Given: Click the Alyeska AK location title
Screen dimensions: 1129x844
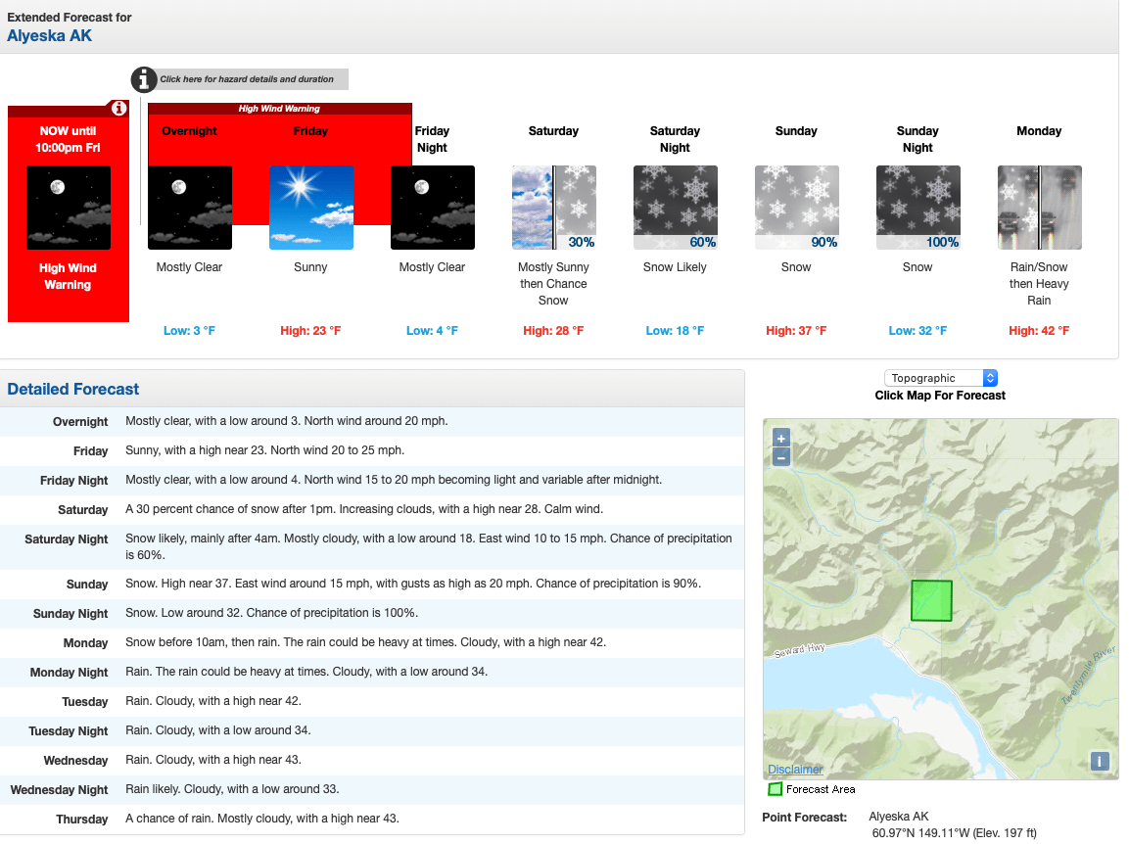Looking at the screenshot, I should click(x=50, y=36).
